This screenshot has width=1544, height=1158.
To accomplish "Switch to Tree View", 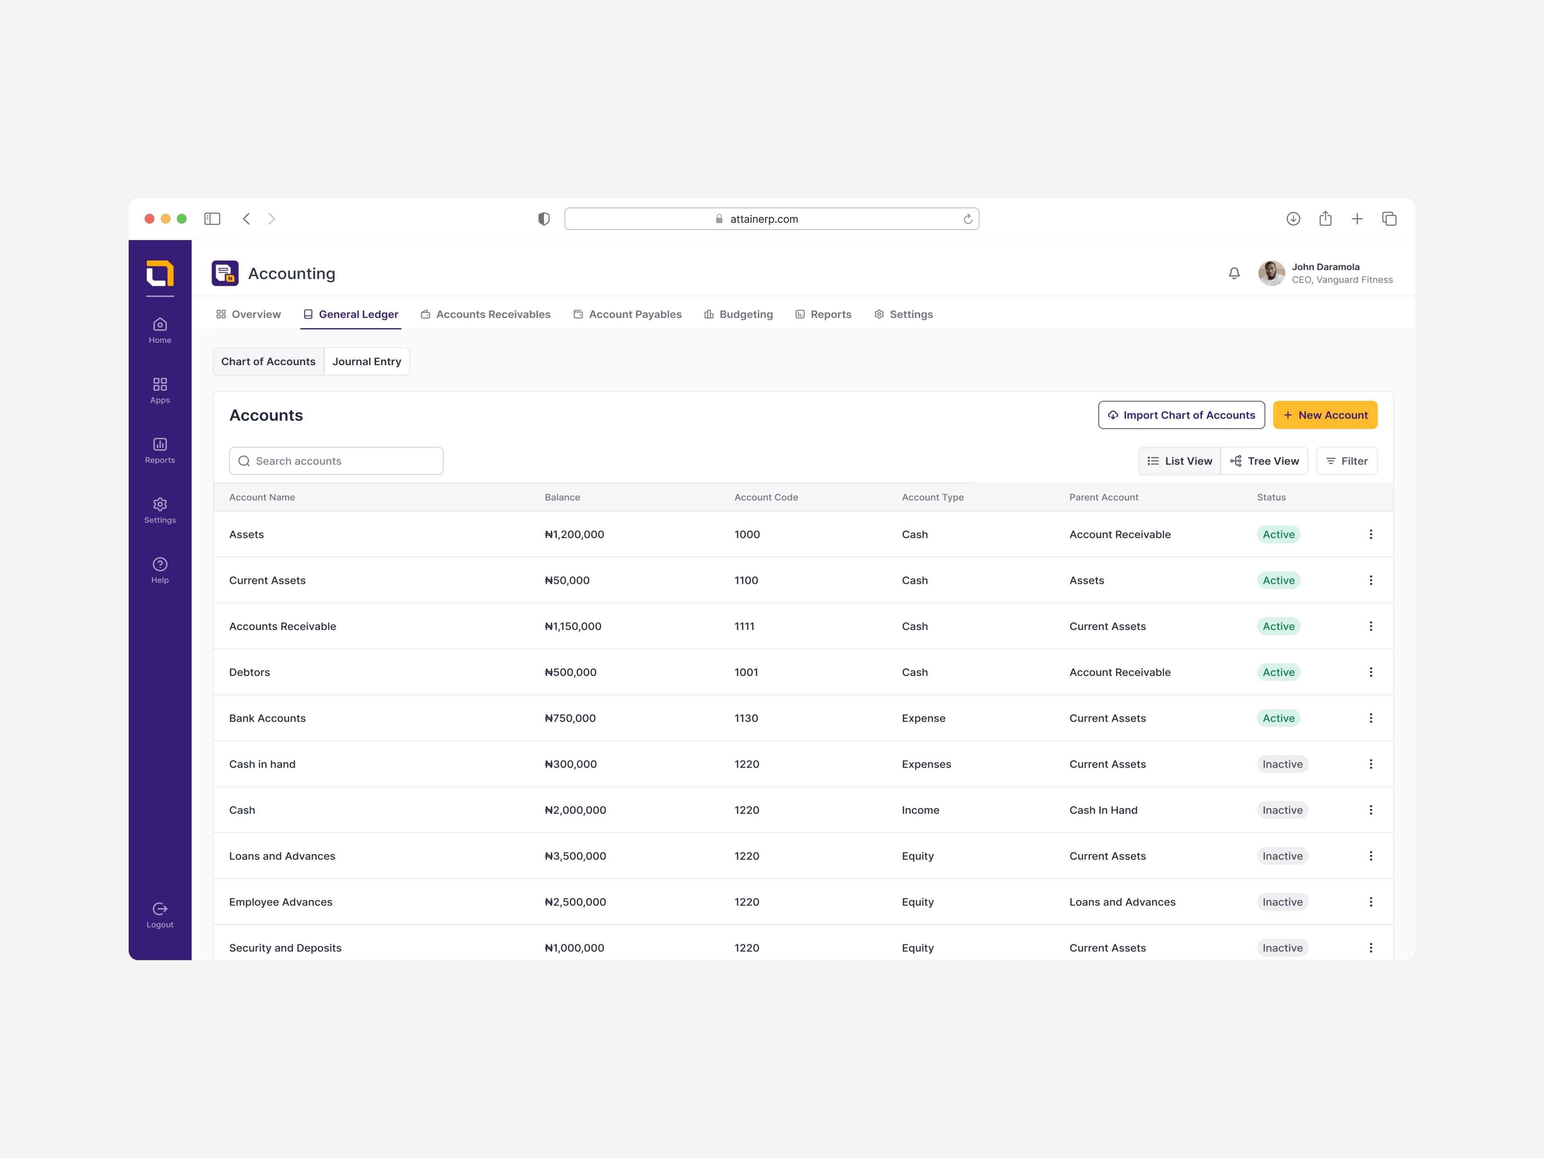I will point(1264,461).
